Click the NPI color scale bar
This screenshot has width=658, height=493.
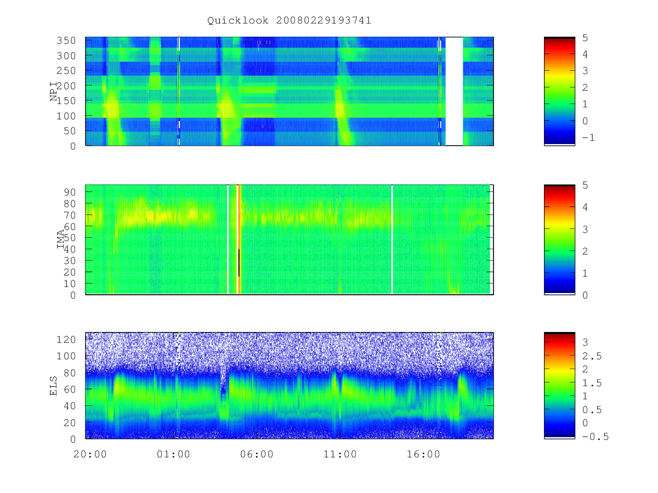tap(559, 91)
